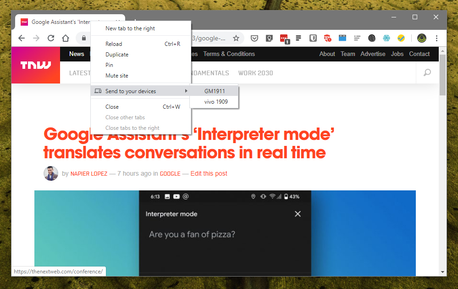458x289 pixels.
Task: Open the gray shield extension icon
Action: tap(313, 38)
